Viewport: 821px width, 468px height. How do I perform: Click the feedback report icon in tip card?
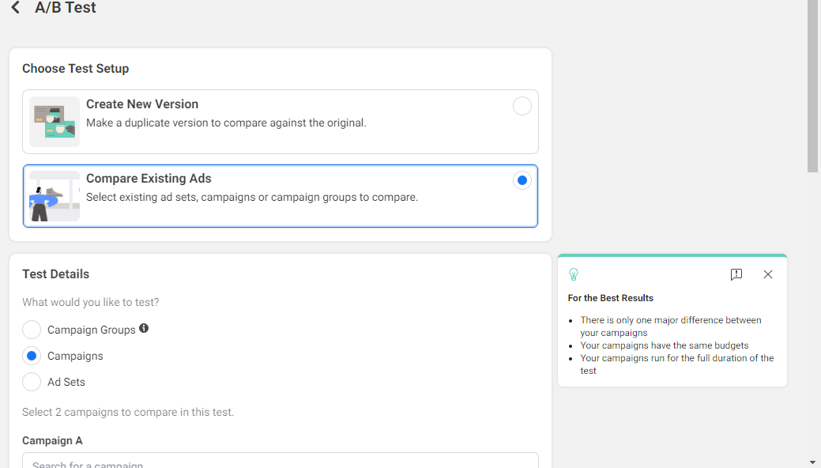click(736, 274)
